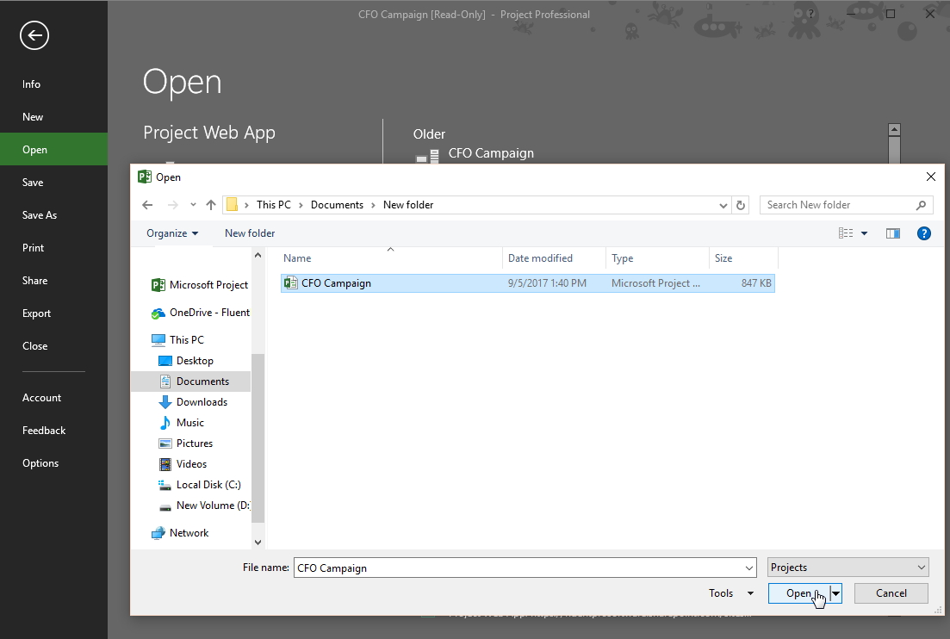Click This PC in the address breadcrumb

(273, 205)
